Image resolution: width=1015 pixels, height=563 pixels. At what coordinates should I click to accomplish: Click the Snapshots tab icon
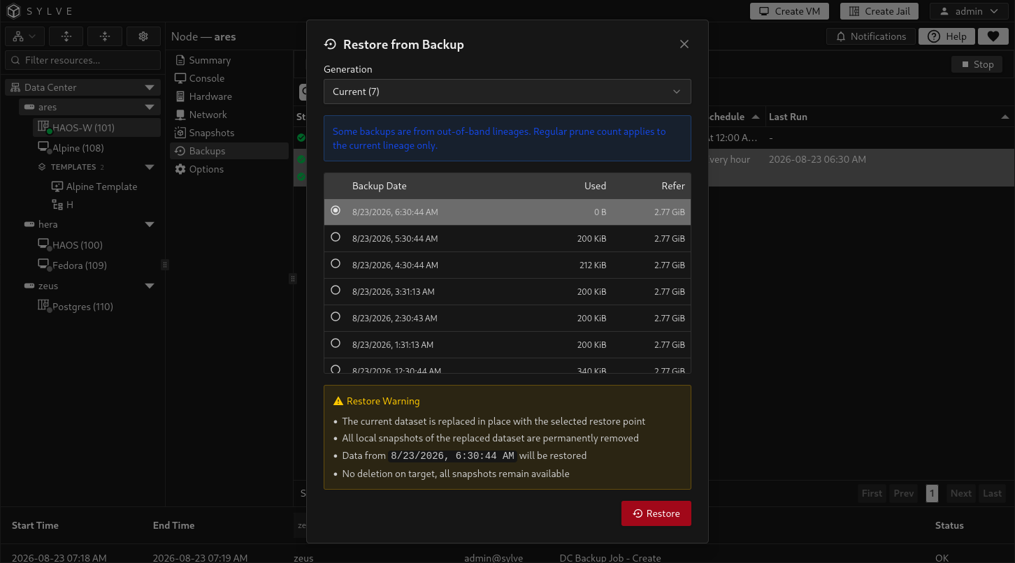[x=180, y=133]
